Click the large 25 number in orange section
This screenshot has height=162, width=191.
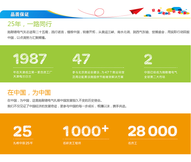click(22, 131)
